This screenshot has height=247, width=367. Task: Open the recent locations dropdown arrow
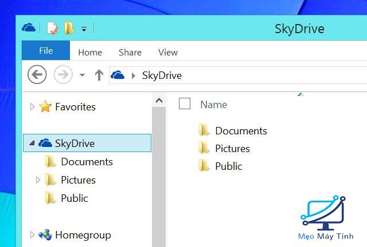(82, 75)
